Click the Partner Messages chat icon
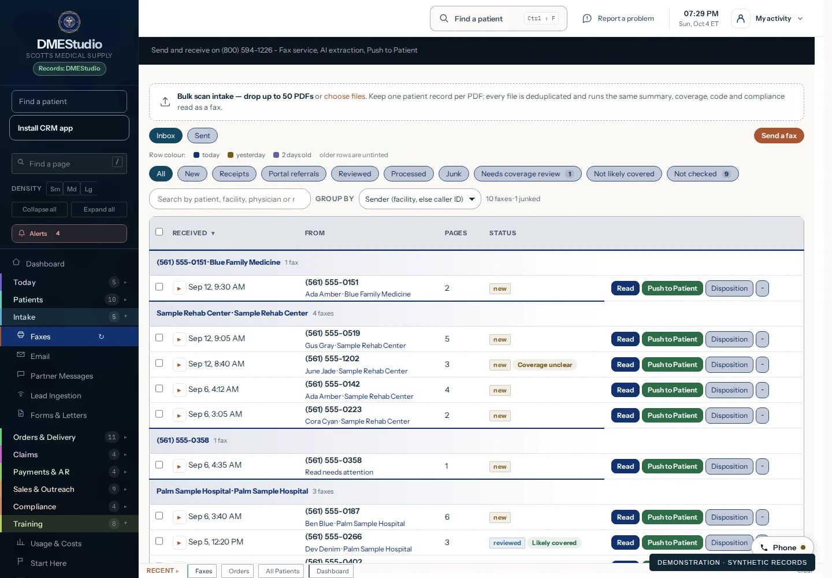 (21, 375)
